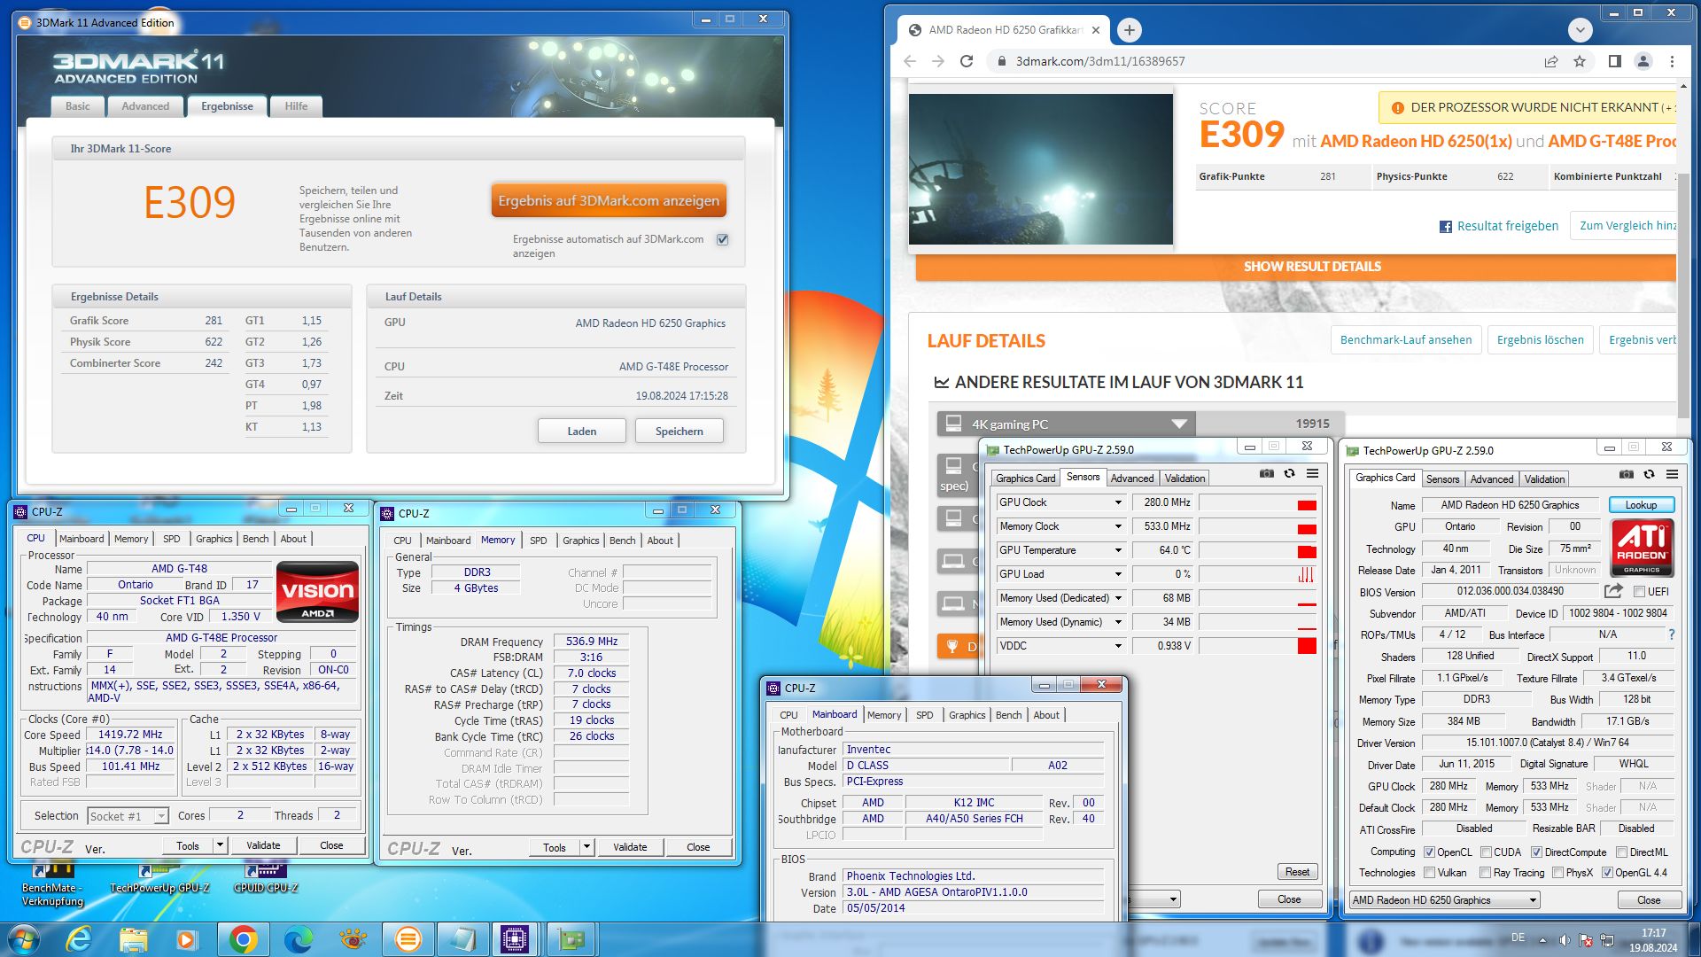The image size is (1701, 957).
Task: Click the GPU Load sensor graph
Action: pyautogui.click(x=1258, y=574)
